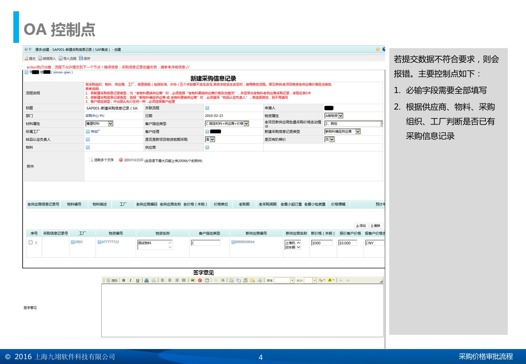Click the lookup icon beside 物料

pyautogui.click(x=87, y=147)
